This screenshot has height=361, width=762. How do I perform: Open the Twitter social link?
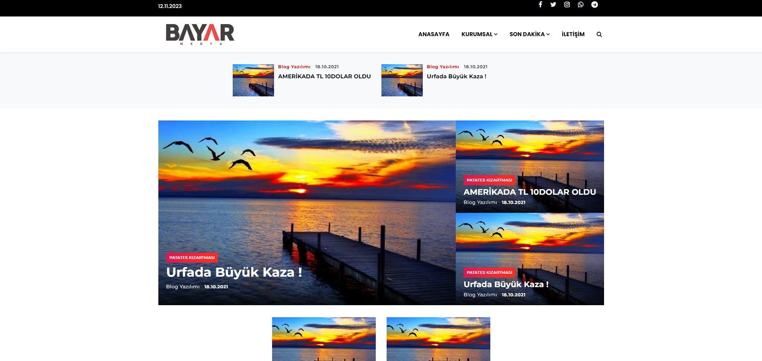click(x=553, y=4)
